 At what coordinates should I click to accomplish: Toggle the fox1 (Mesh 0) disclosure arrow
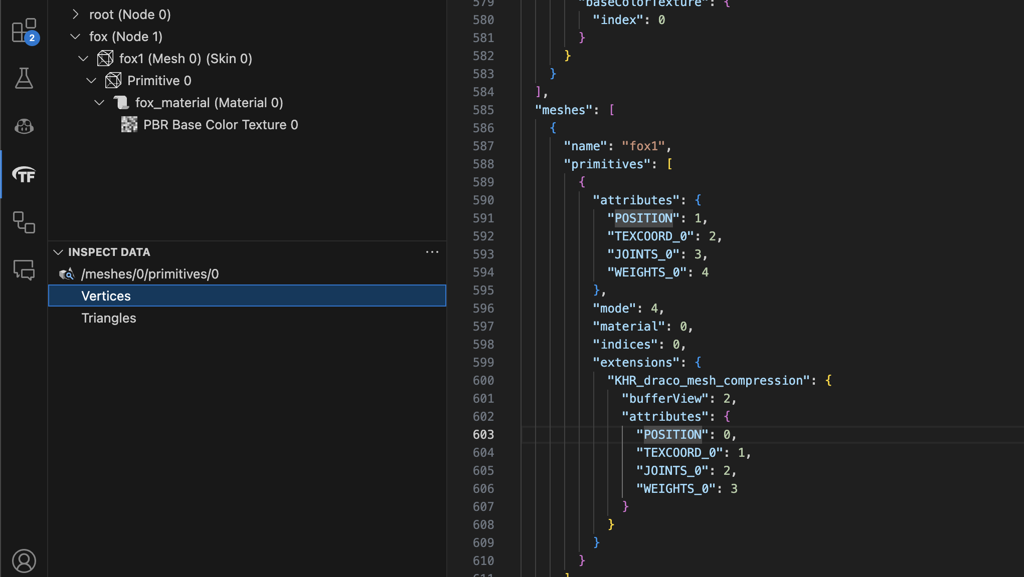click(83, 58)
